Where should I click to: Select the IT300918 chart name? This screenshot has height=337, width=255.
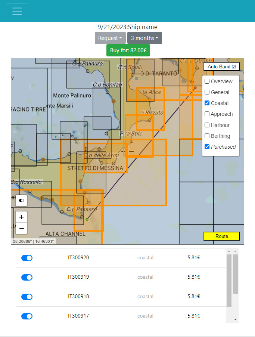(x=78, y=296)
